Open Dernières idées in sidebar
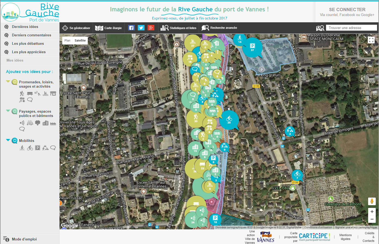Image resolution: width=379 pixels, height=244 pixels. click(25, 27)
